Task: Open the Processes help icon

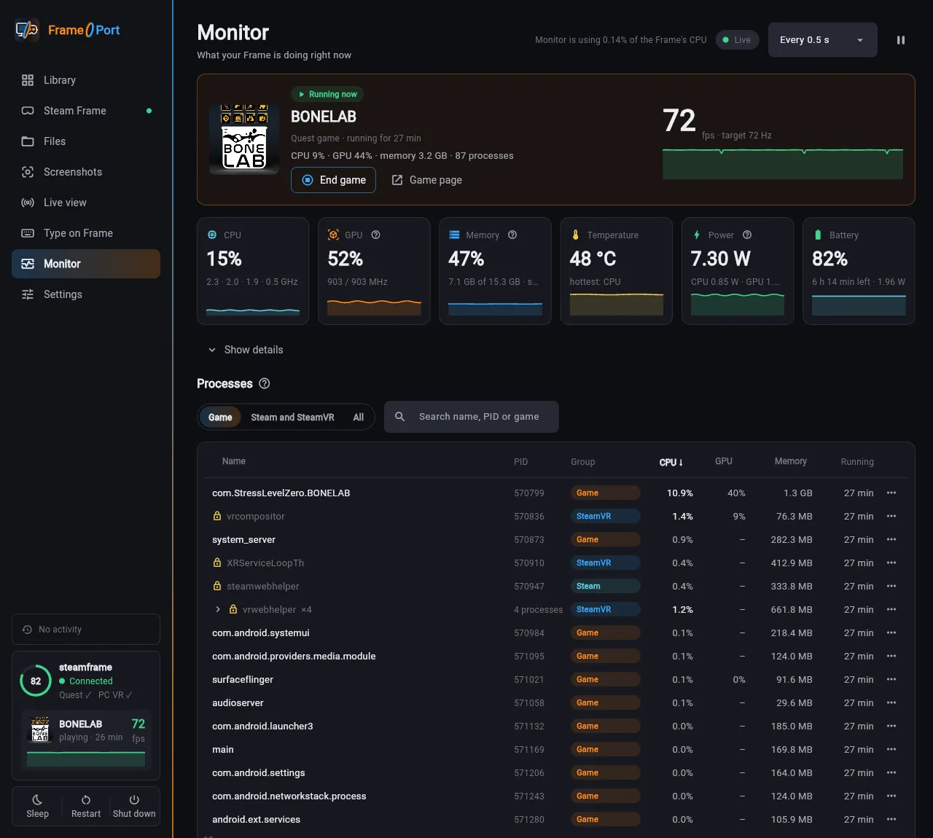Action: [x=265, y=383]
